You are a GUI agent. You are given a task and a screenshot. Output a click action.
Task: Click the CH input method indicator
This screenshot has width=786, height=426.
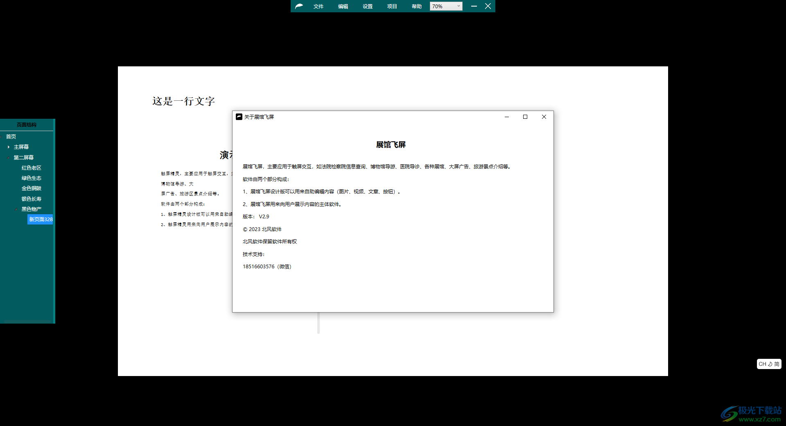tap(763, 364)
